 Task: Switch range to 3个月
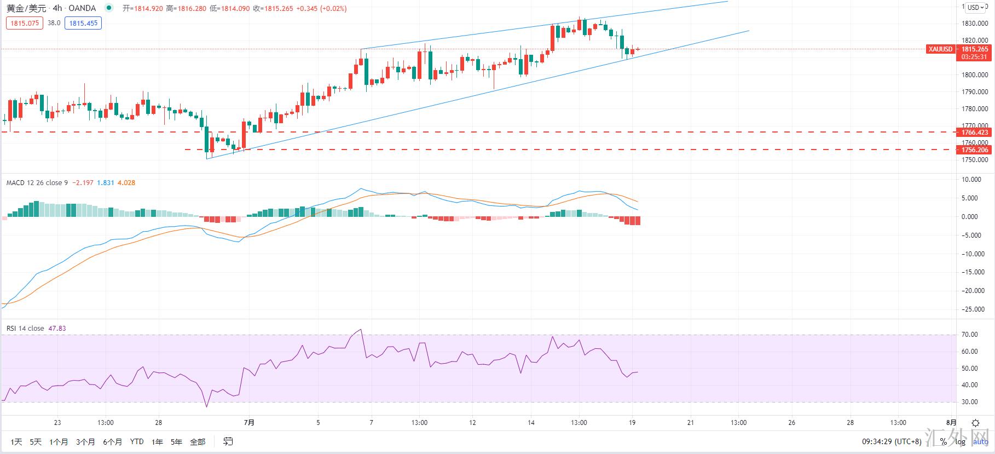pyautogui.click(x=85, y=441)
